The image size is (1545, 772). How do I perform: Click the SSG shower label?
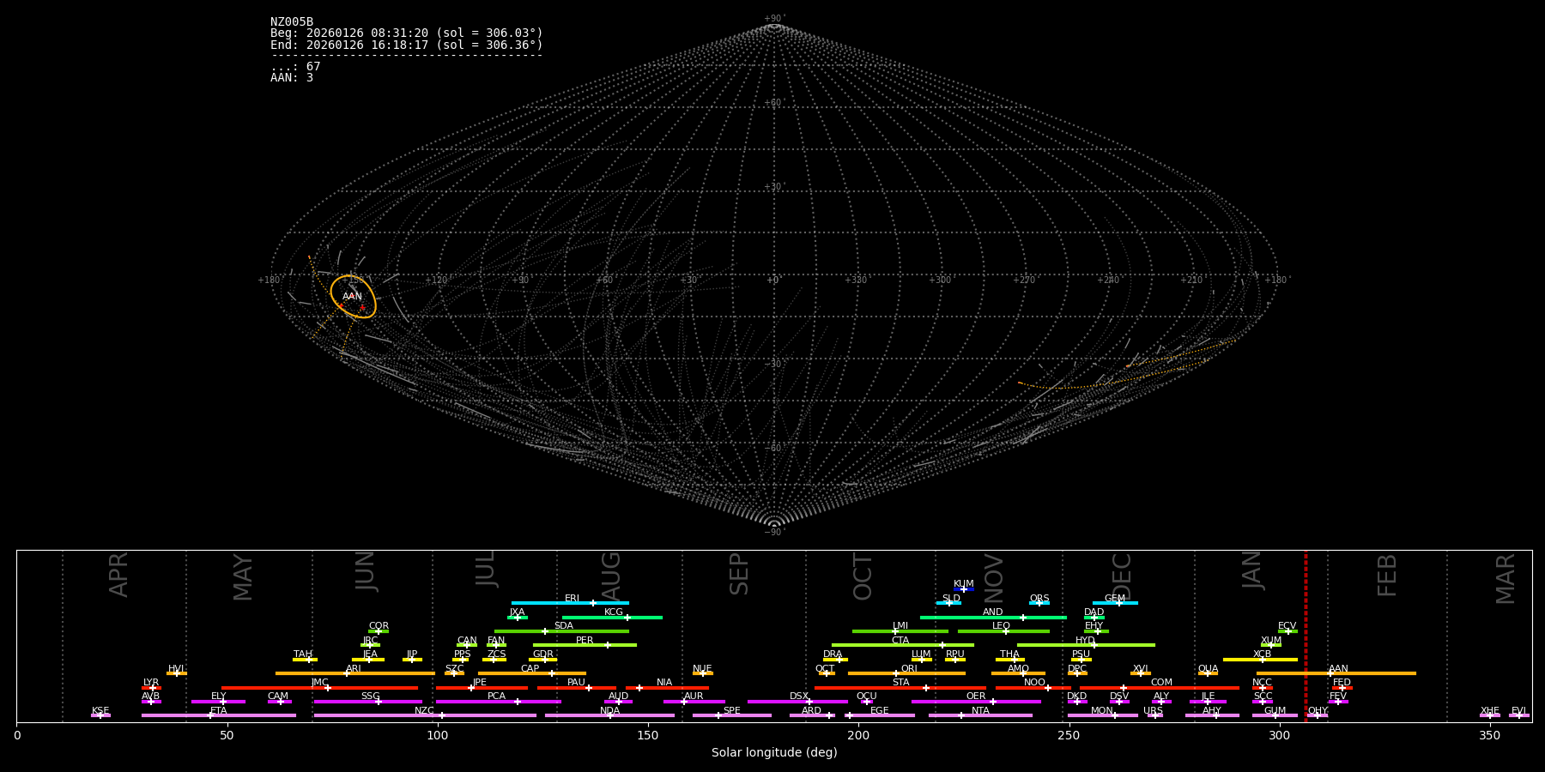click(x=370, y=697)
